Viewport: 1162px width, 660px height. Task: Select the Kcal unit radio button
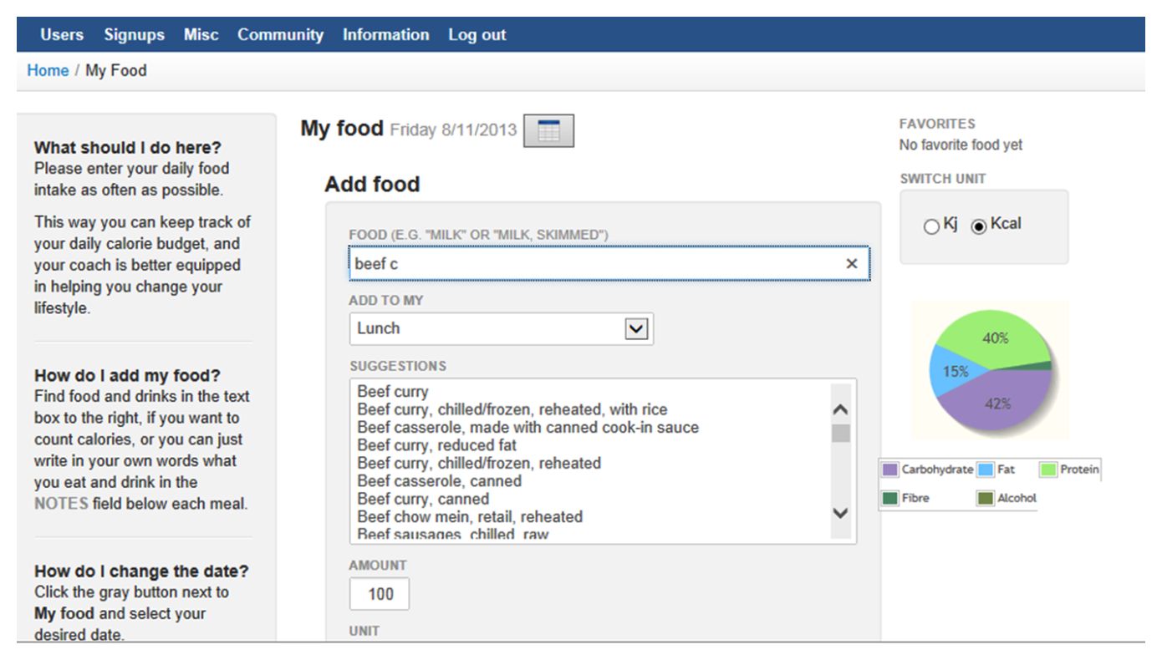[x=979, y=226]
